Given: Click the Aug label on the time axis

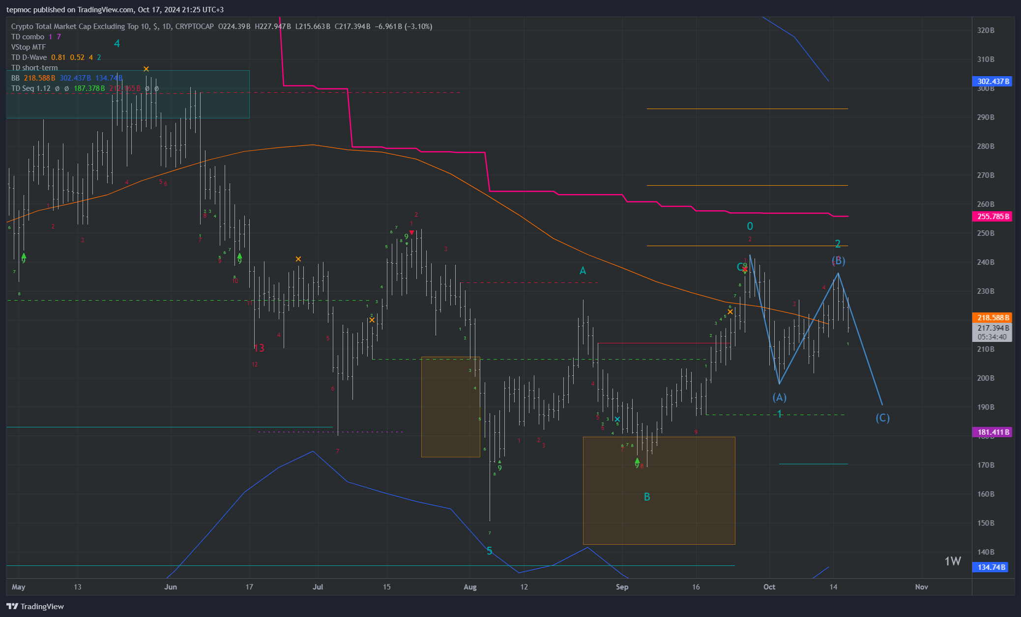Looking at the screenshot, I should click(470, 587).
